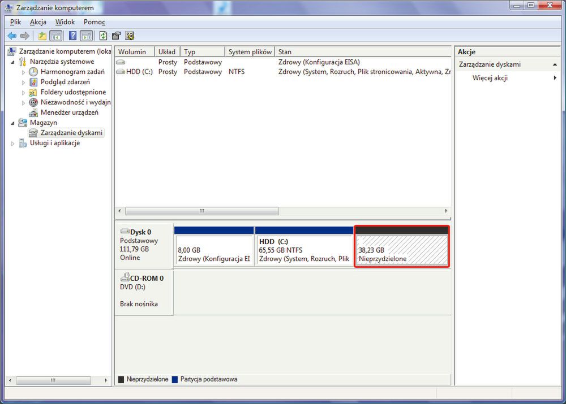Expand the Foldery udostępnione node
The height and width of the screenshot is (404, 566).
pyautogui.click(x=23, y=93)
